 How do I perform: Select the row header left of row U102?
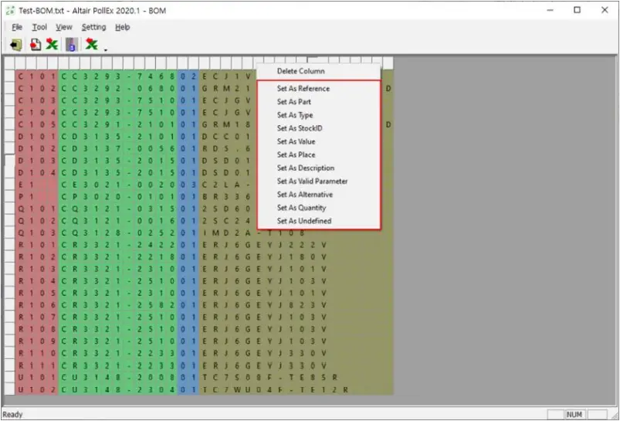coord(9,389)
